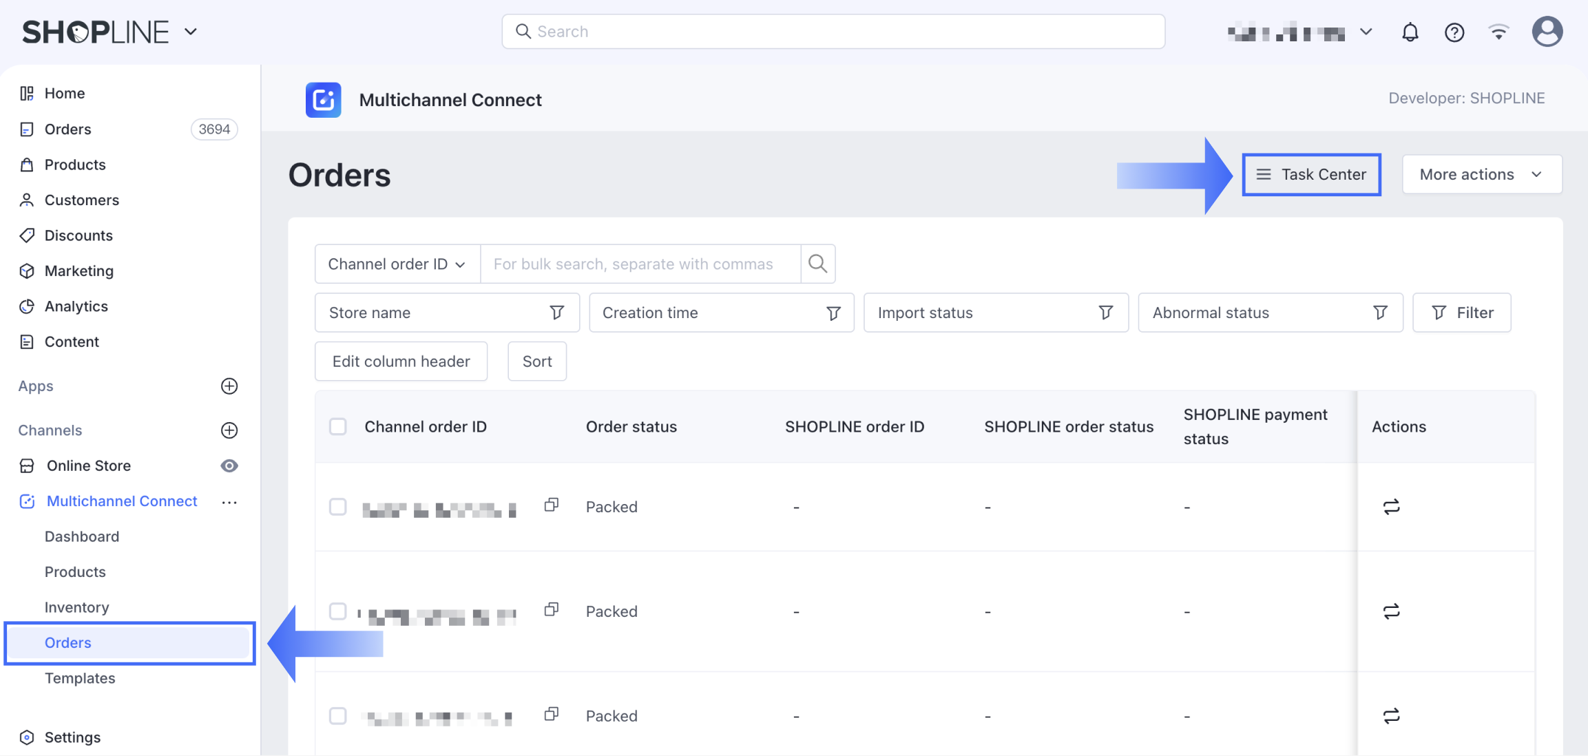Open the Task Center button
This screenshot has width=1588, height=756.
click(x=1311, y=175)
